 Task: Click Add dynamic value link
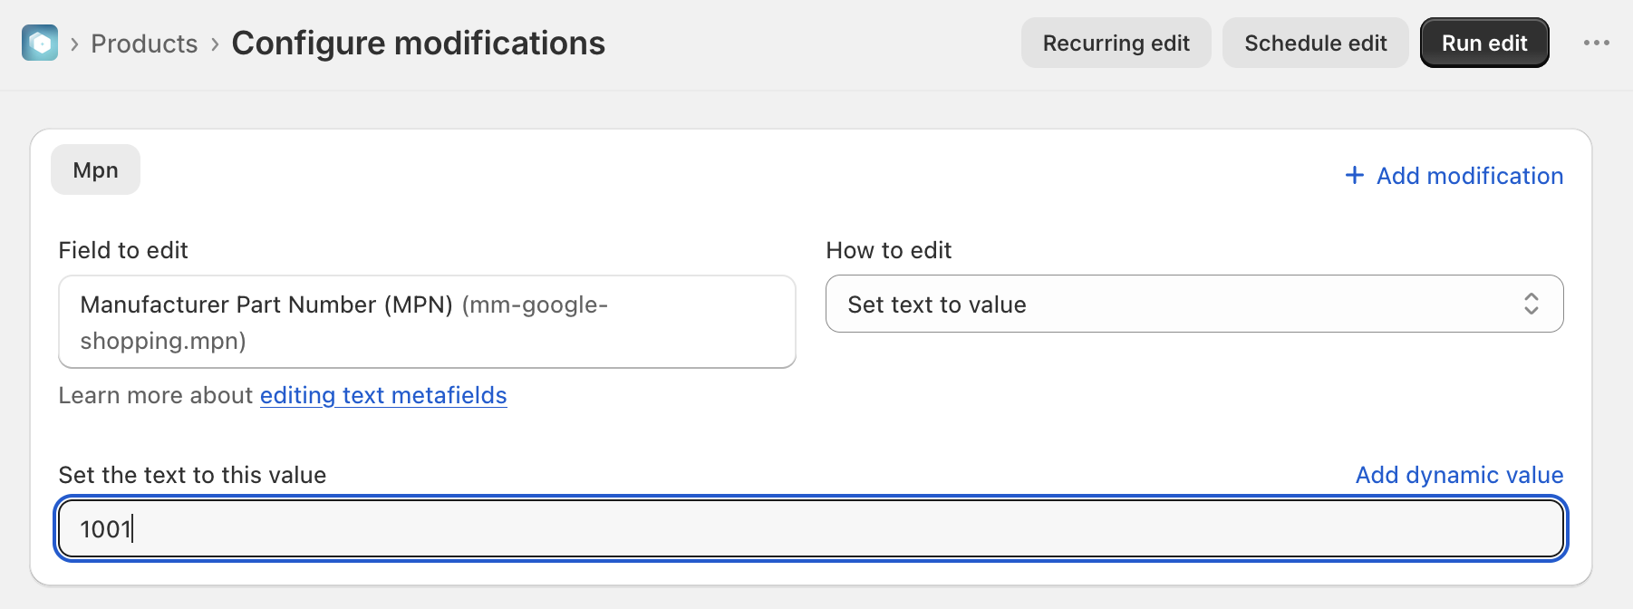point(1459,475)
